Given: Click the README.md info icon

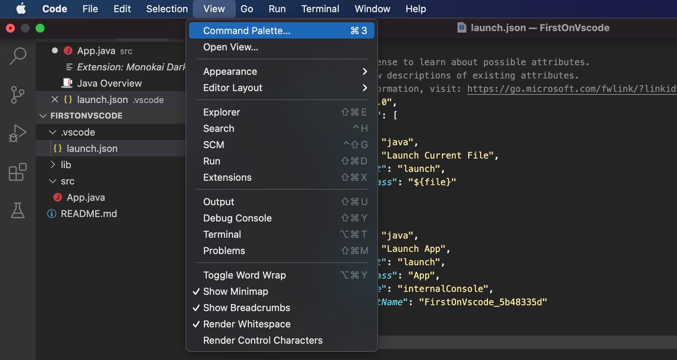Looking at the screenshot, I should coord(52,214).
